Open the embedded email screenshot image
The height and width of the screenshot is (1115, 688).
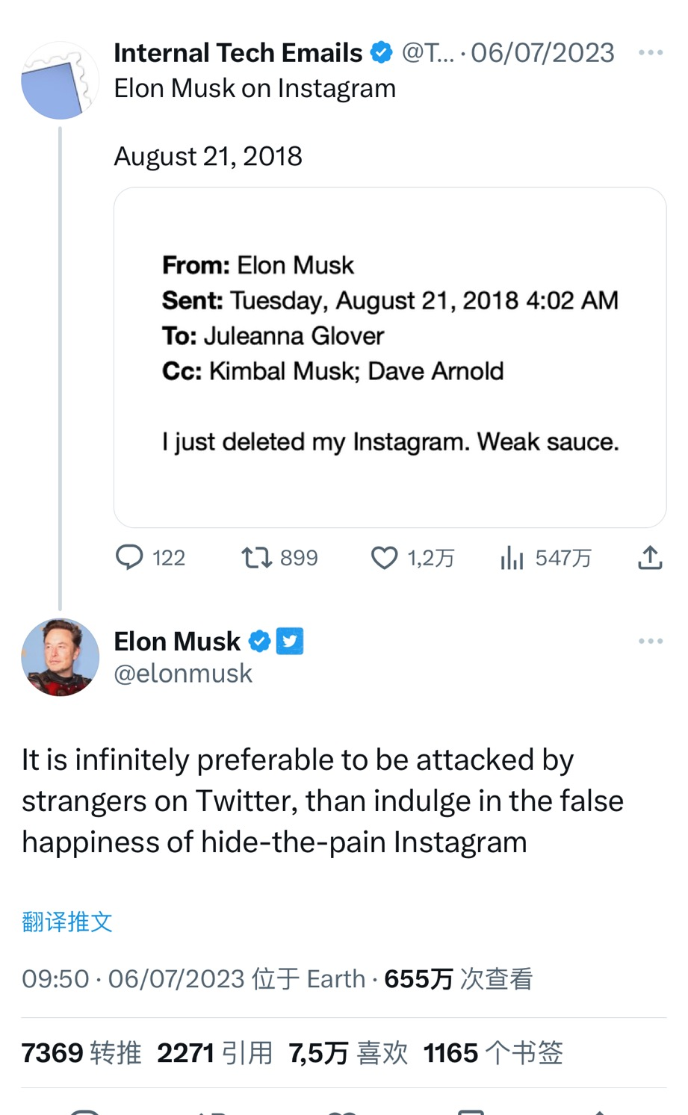click(x=389, y=357)
